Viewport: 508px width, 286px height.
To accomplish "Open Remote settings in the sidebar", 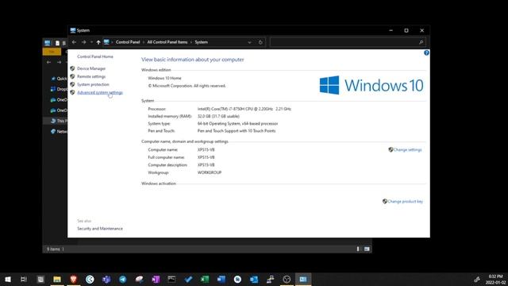I will click(x=91, y=76).
